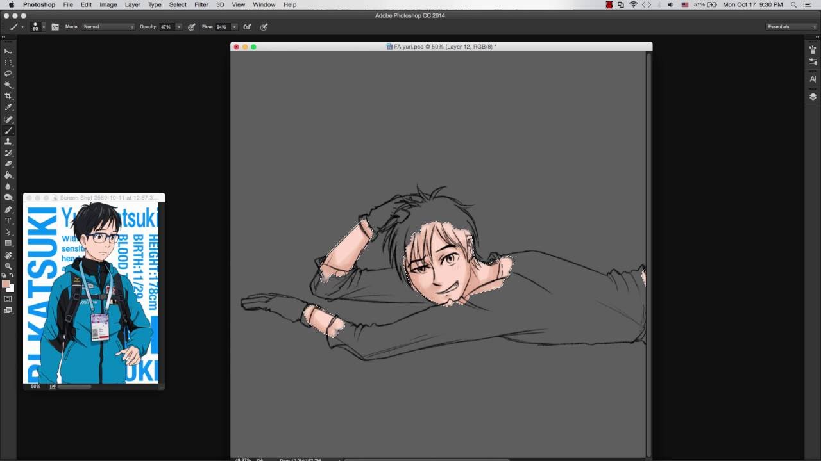Screen dimensions: 821x461
Task: Toggle Quick Mask mode
Action: [8, 299]
